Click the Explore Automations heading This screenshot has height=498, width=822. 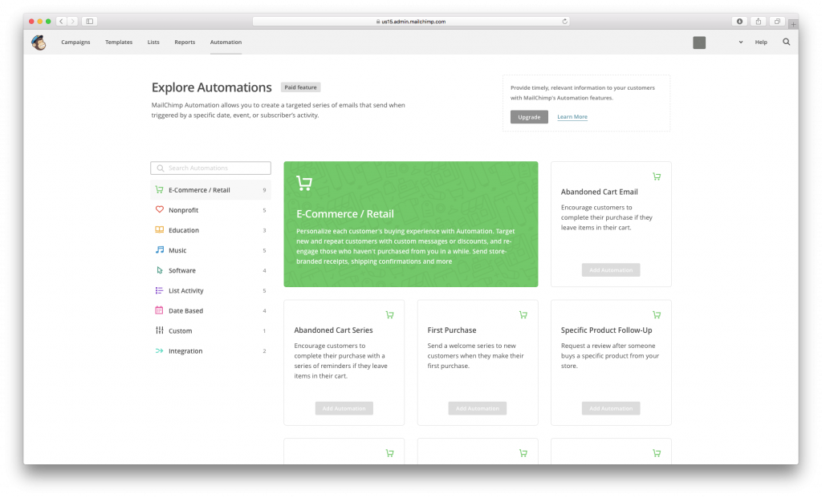pyautogui.click(x=212, y=87)
